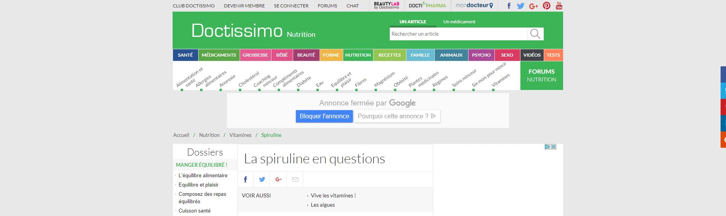Open mondocteur logo link
Viewport: 726px width, 216px height.
pos(474,5)
